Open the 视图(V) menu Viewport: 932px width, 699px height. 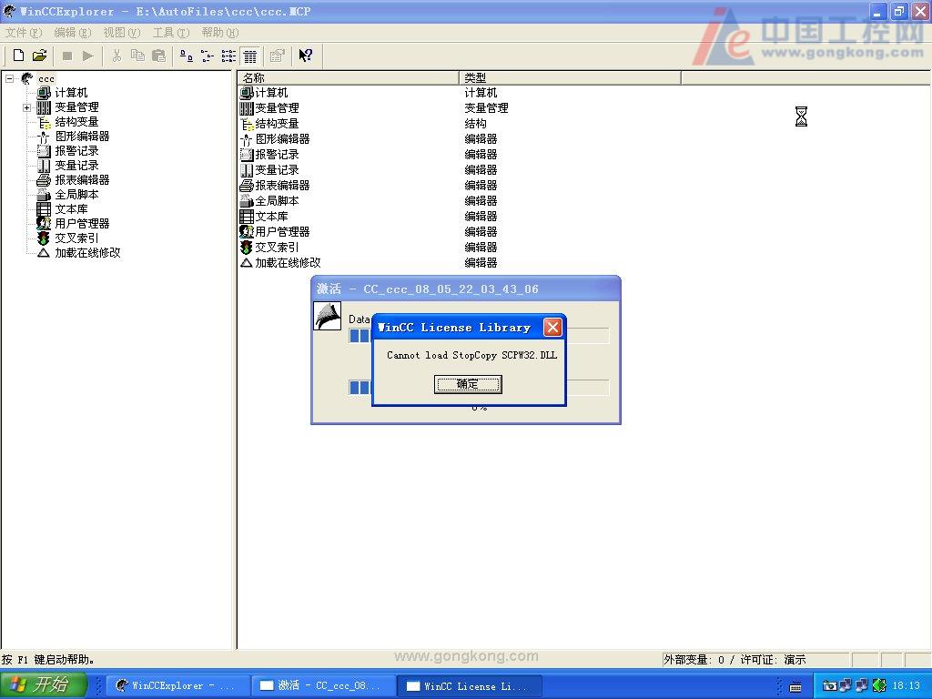pyautogui.click(x=122, y=33)
